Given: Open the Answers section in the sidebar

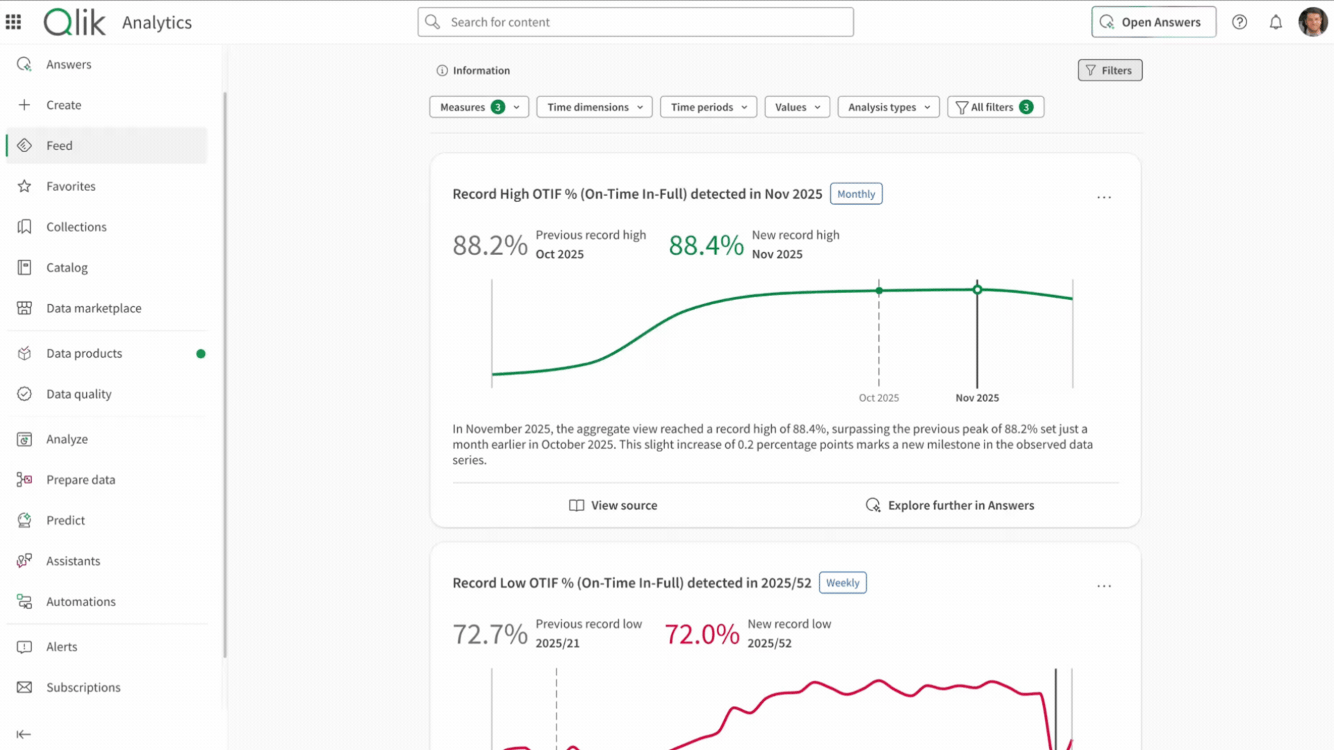Looking at the screenshot, I should point(68,64).
